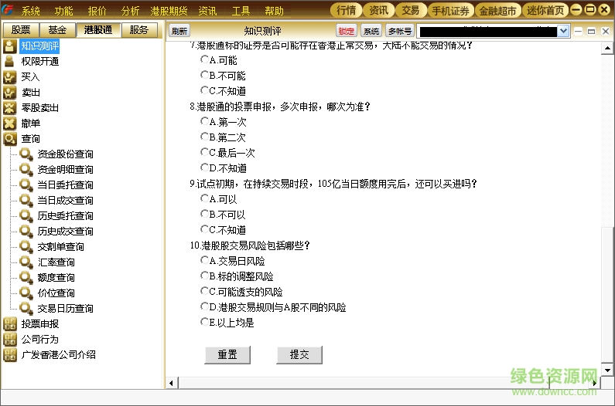Select answer E.以上均是 for question 10
The width and height of the screenshot is (615, 406).
[204, 322]
